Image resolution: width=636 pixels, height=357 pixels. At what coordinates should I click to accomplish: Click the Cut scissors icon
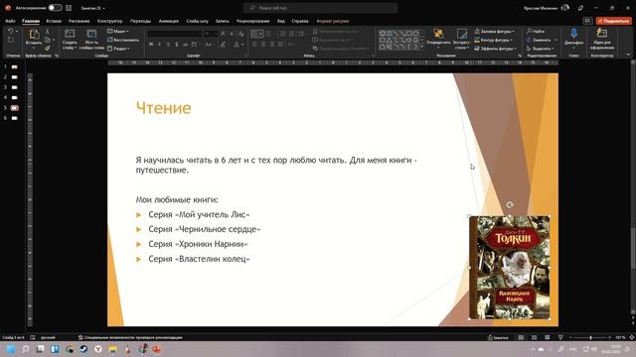(x=48, y=31)
